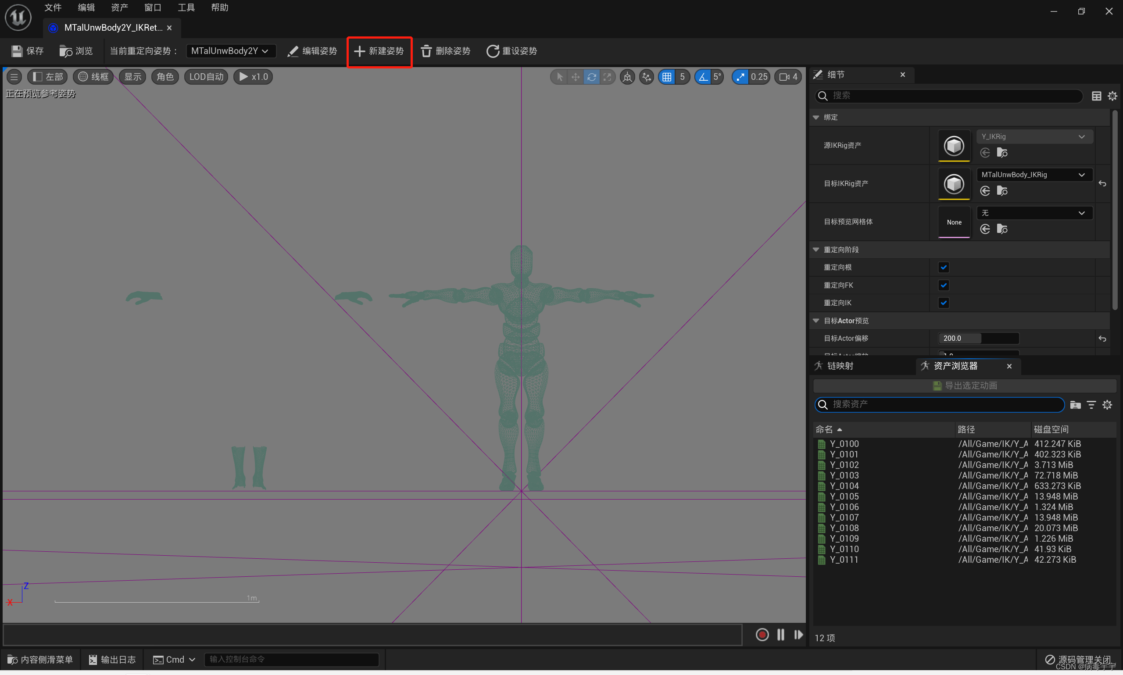Click the browse icon under 目标IKRig资产

pos(1002,191)
